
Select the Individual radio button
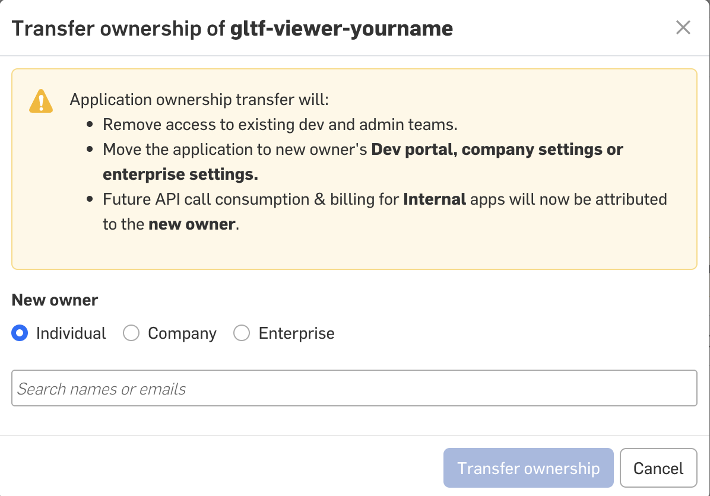(x=20, y=333)
